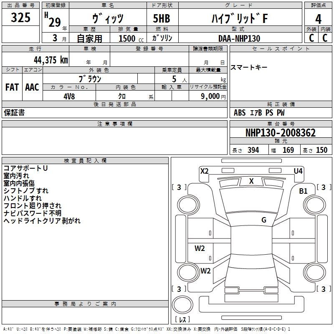Click the U4 dent marker on the diagram

click(x=298, y=171)
